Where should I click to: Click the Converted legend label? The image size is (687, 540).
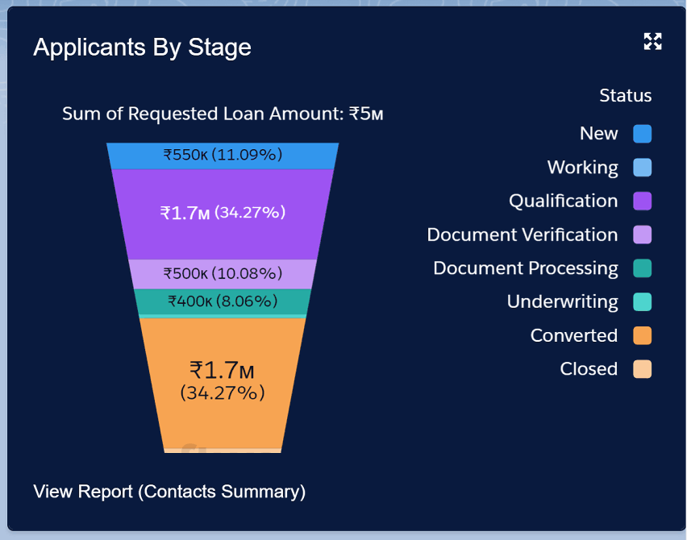coord(574,335)
